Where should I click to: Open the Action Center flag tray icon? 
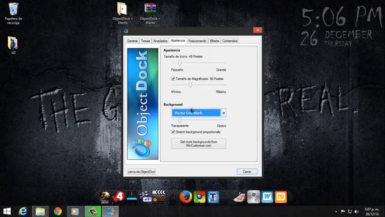tap(343, 212)
